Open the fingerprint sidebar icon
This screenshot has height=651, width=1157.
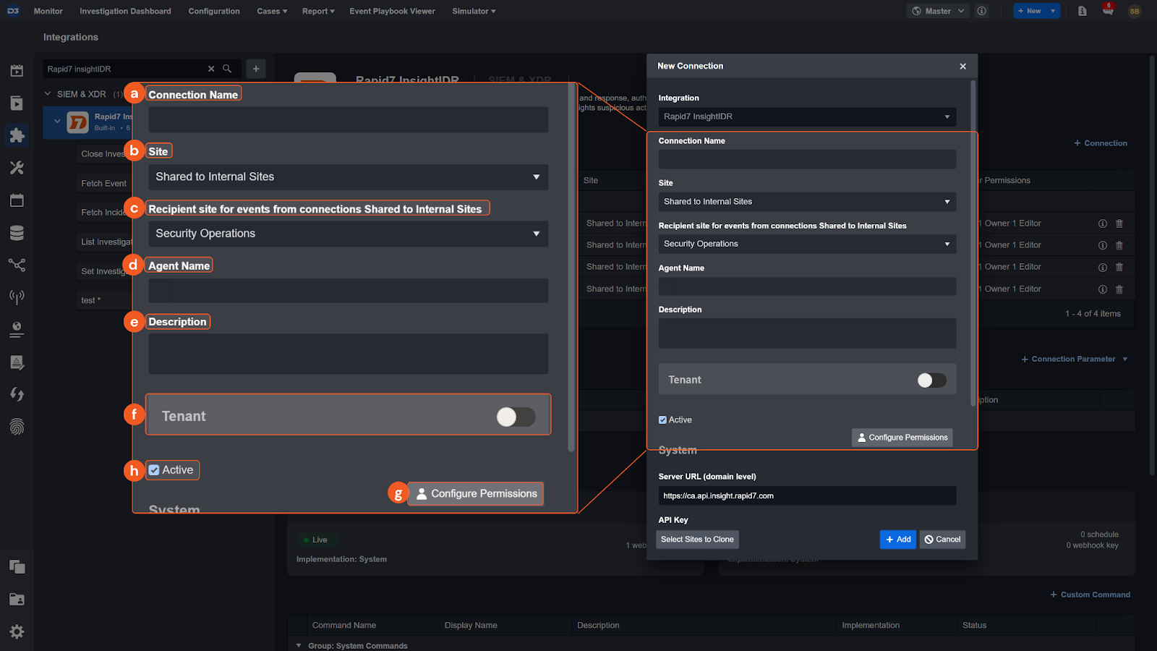pos(17,427)
